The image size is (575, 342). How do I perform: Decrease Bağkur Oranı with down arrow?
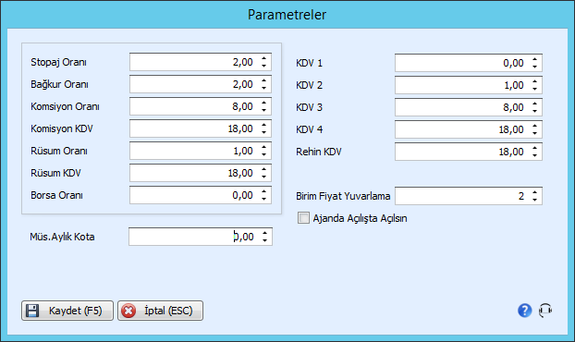(263, 88)
